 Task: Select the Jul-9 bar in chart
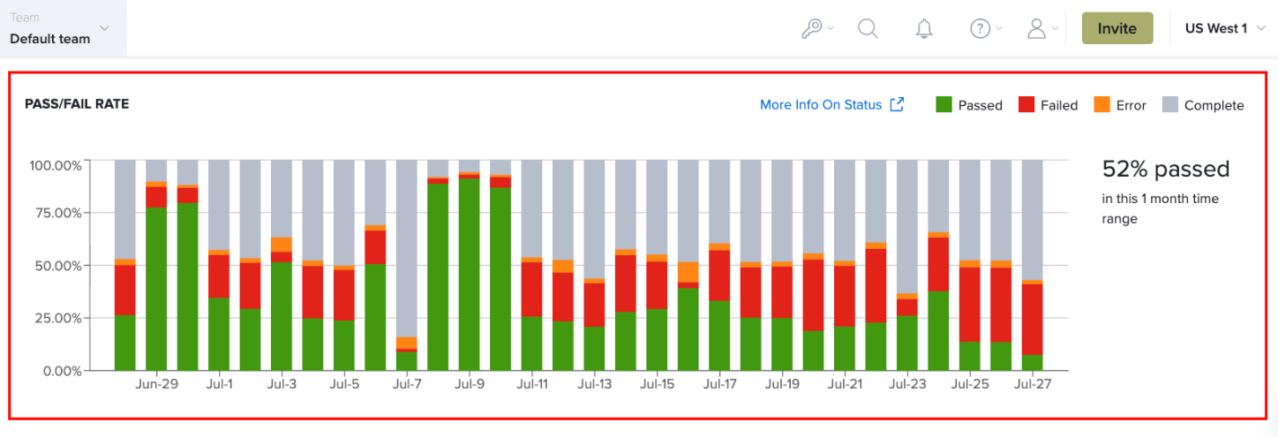[x=469, y=265]
